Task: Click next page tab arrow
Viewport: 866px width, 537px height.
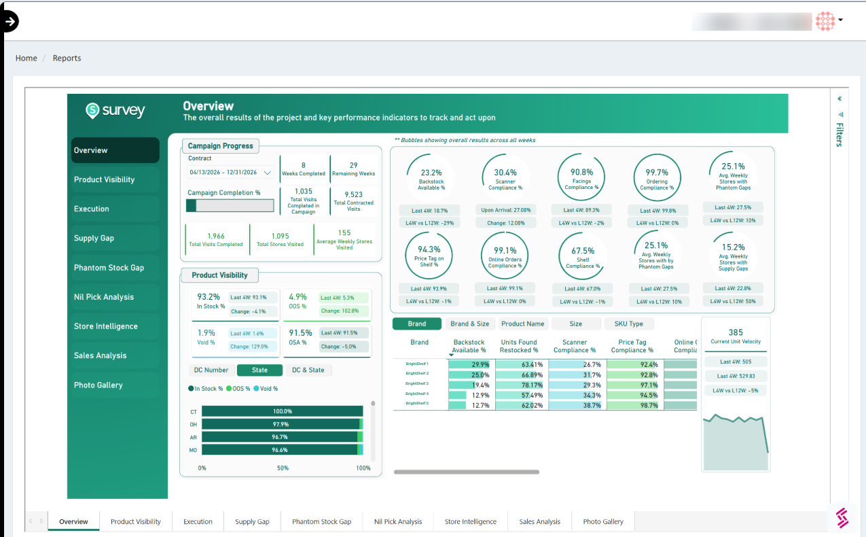Action: click(x=41, y=521)
